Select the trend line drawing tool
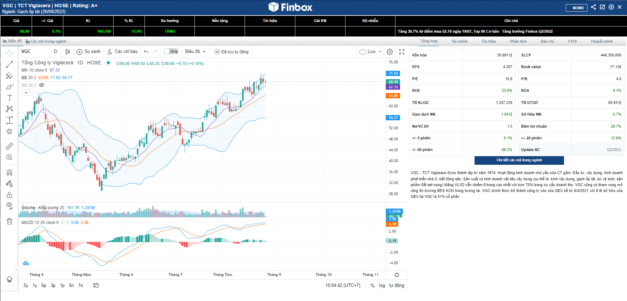627x301 pixels. pyautogui.click(x=10, y=64)
